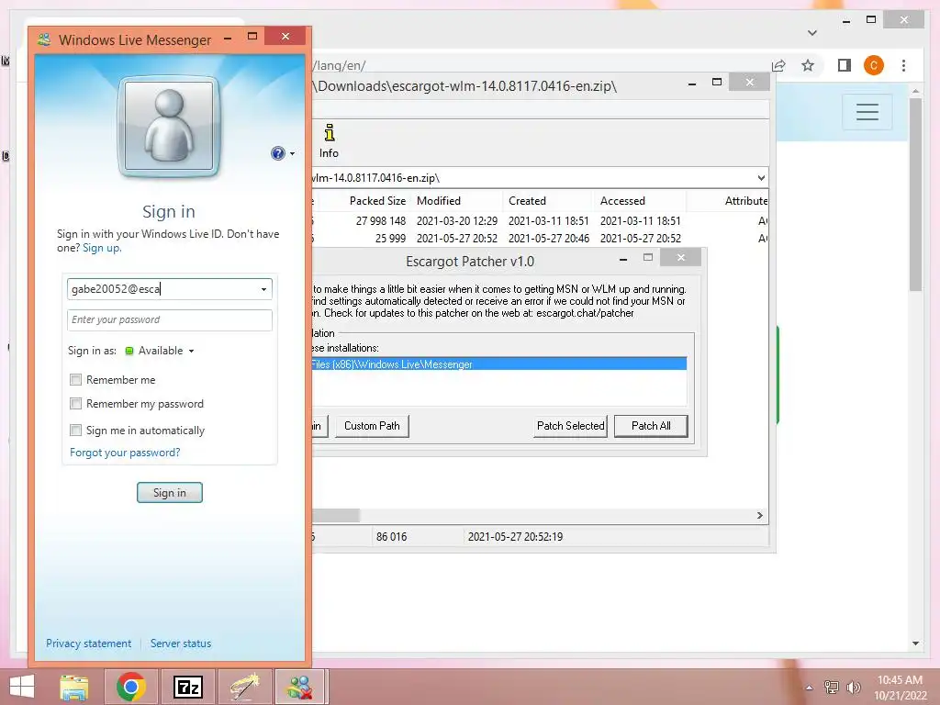Click the 7-Zip horizontal scrollbar right arrow
940x705 pixels.
(760, 516)
